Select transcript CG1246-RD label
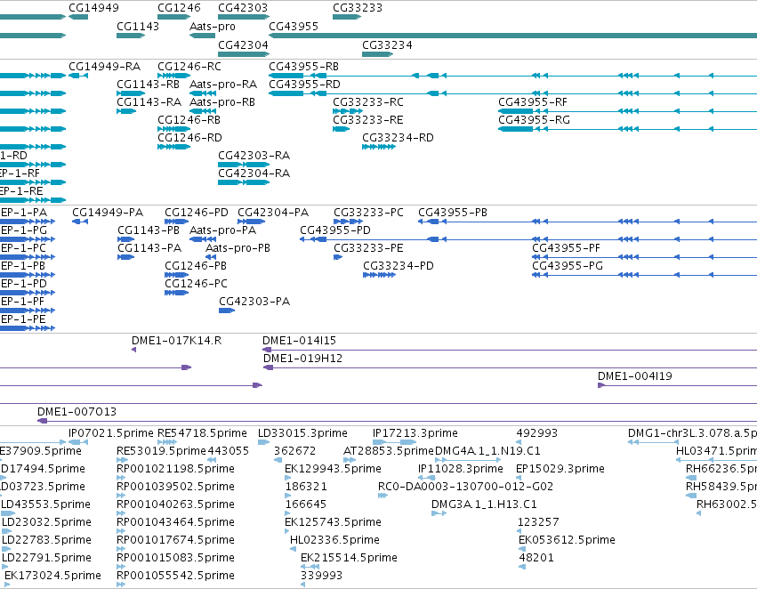 [190, 138]
